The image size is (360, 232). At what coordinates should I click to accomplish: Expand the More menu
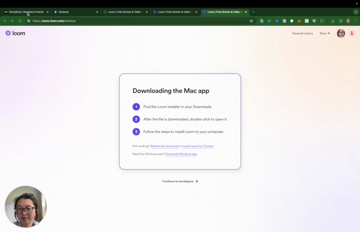click(x=325, y=34)
